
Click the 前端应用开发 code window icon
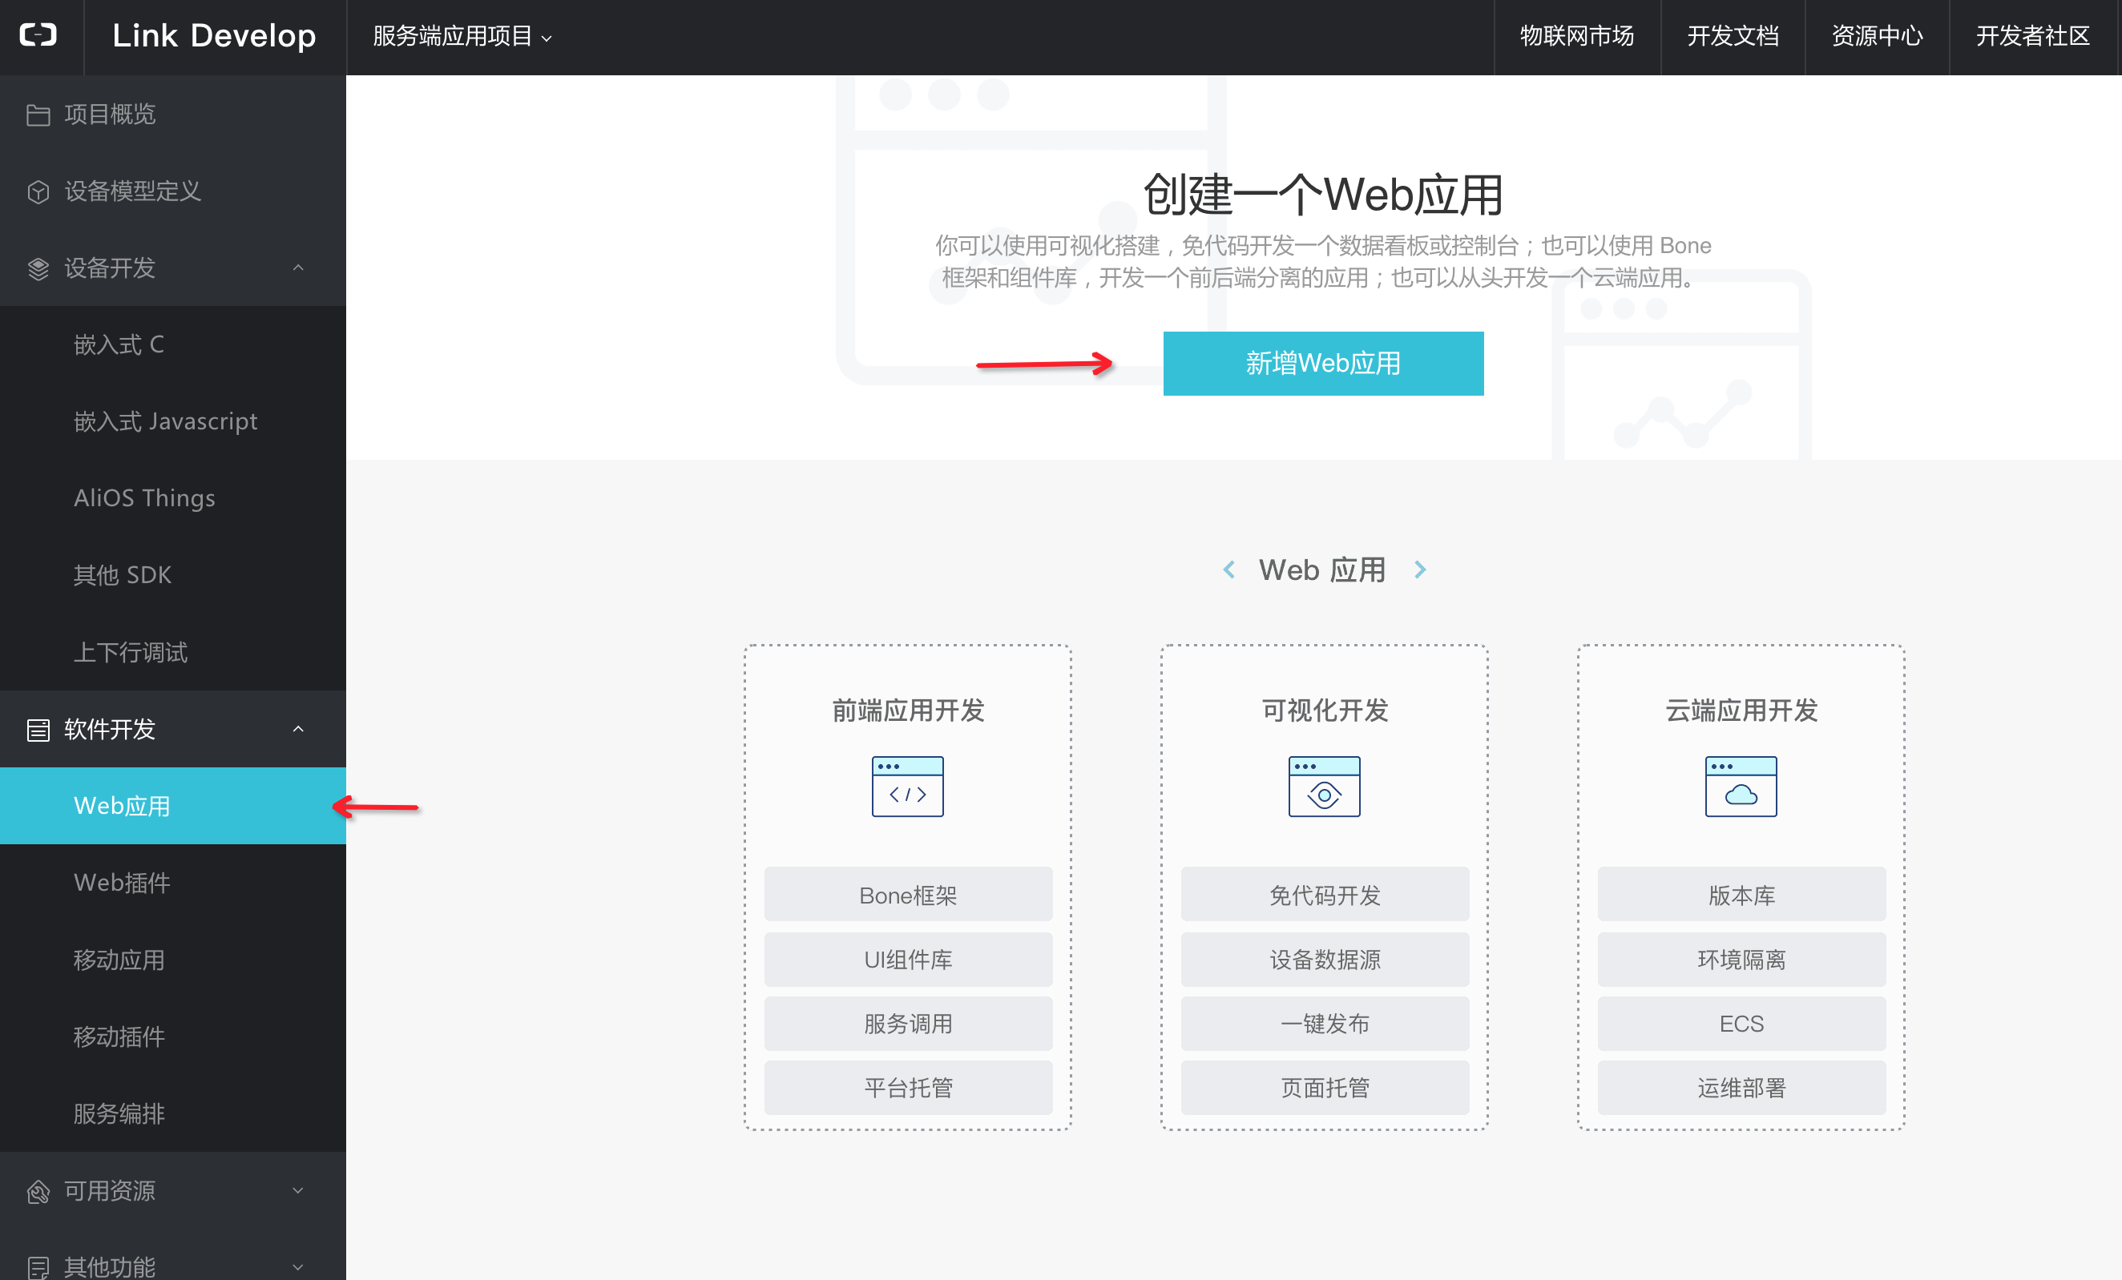pyautogui.click(x=908, y=786)
